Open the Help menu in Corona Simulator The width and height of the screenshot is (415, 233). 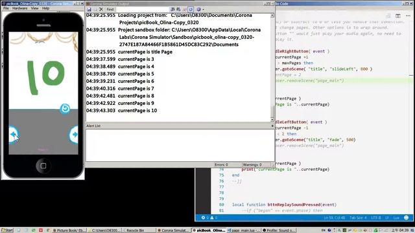click(x=46, y=8)
